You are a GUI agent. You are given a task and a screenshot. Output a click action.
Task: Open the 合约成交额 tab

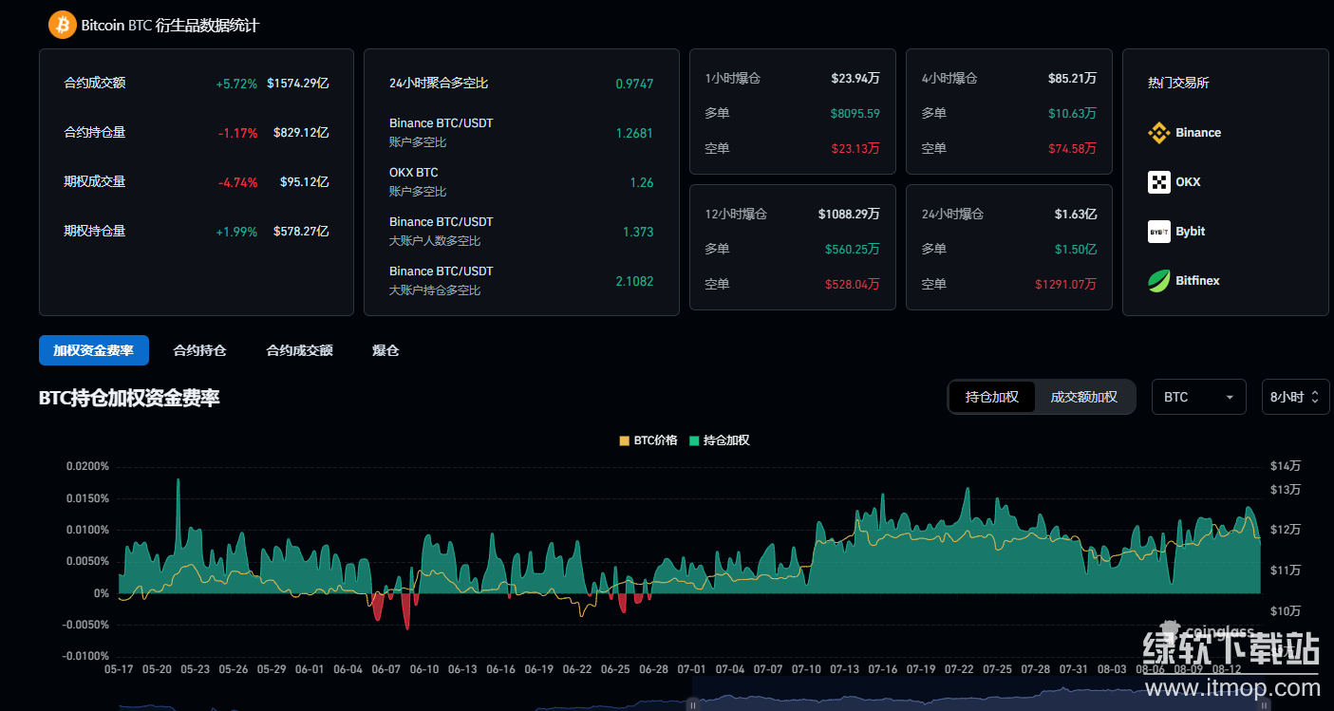point(299,350)
